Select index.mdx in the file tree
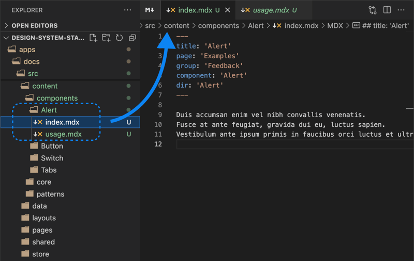 (70, 122)
